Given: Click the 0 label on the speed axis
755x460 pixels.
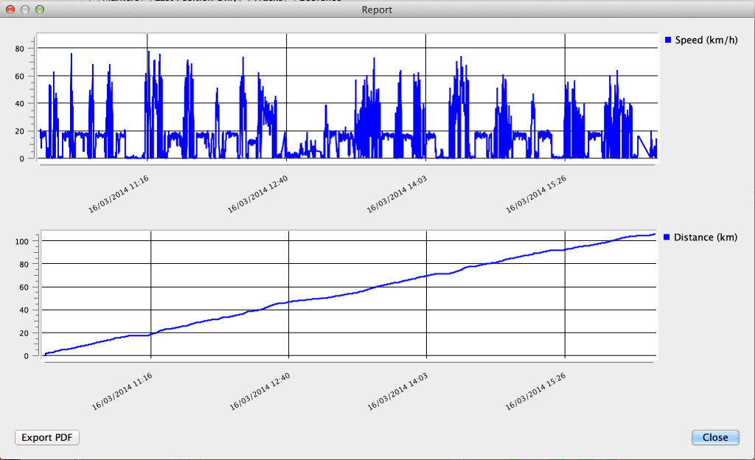Looking at the screenshot, I should click(21, 158).
